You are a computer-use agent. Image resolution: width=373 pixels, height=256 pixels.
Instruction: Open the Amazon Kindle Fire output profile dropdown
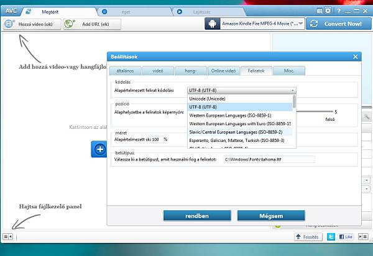(262, 24)
